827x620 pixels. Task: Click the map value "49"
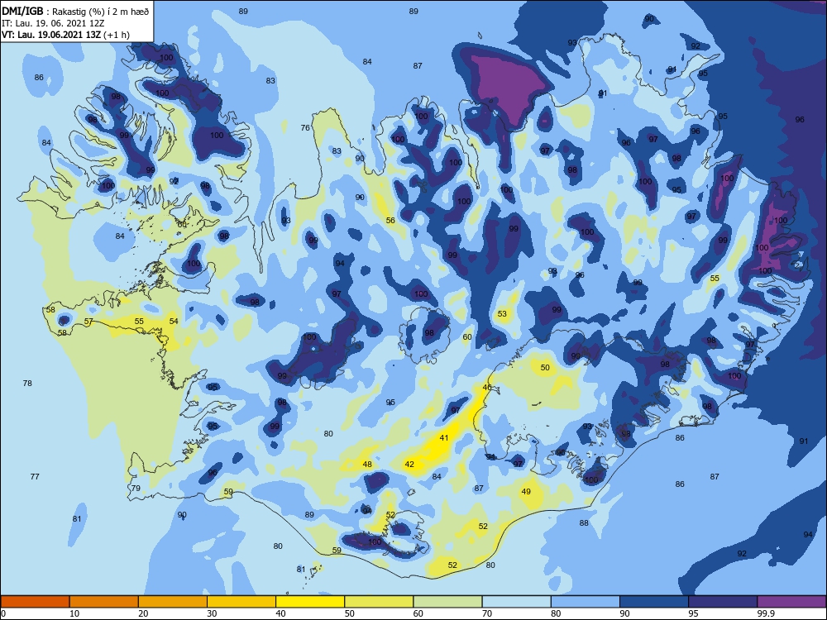pyautogui.click(x=526, y=492)
